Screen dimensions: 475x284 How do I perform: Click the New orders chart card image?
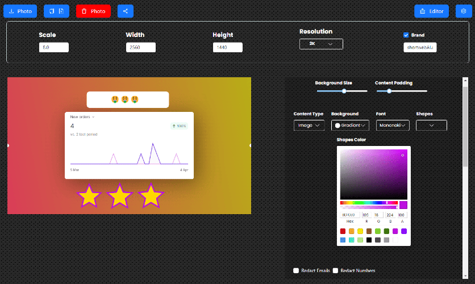pyautogui.click(x=130, y=145)
